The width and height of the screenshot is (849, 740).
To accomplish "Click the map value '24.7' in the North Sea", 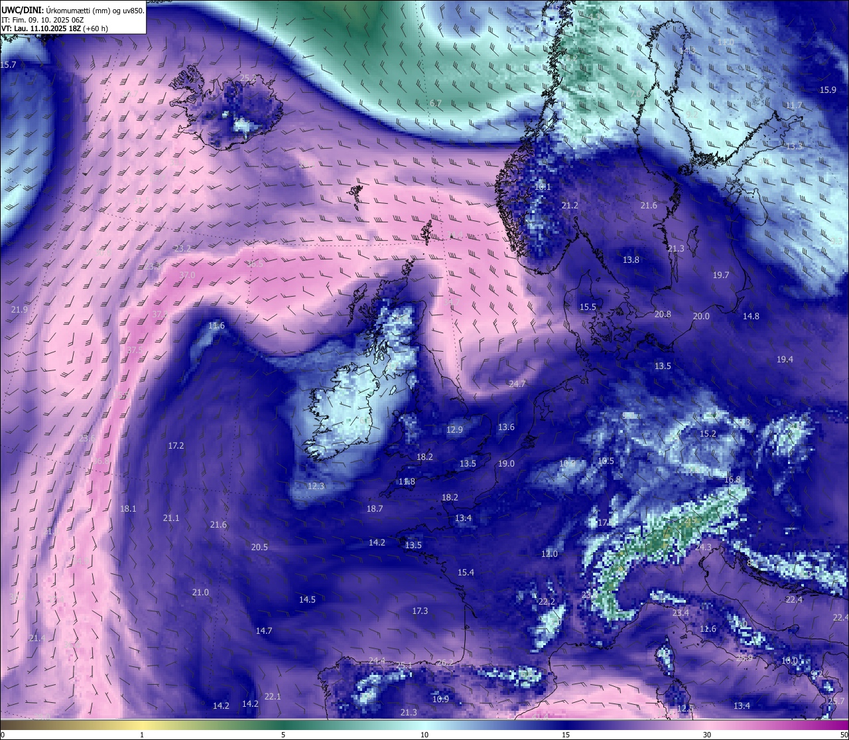I will tap(517, 384).
